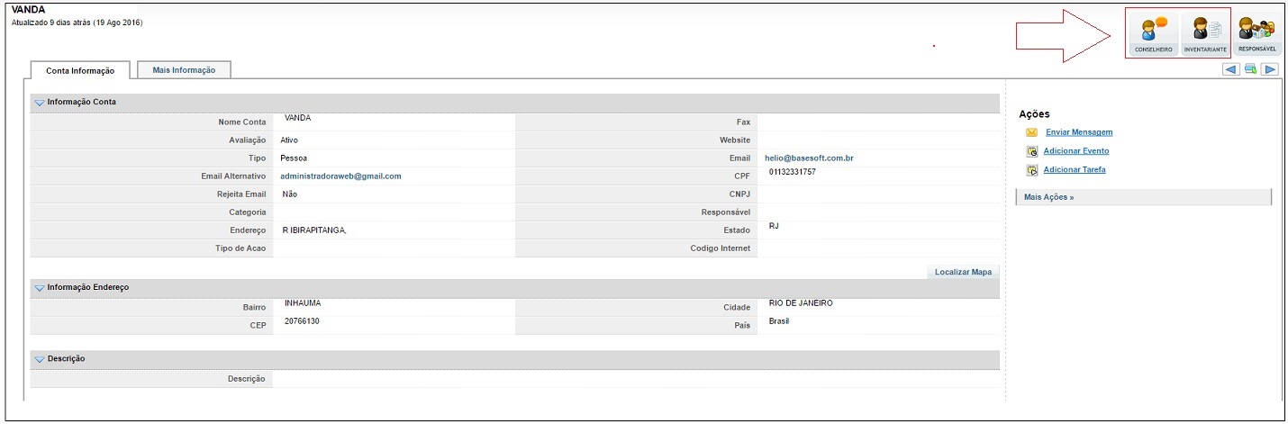The width and height of the screenshot is (1288, 424).
Task: Open email helio@basesoft.com.br
Action: [809, 158]
